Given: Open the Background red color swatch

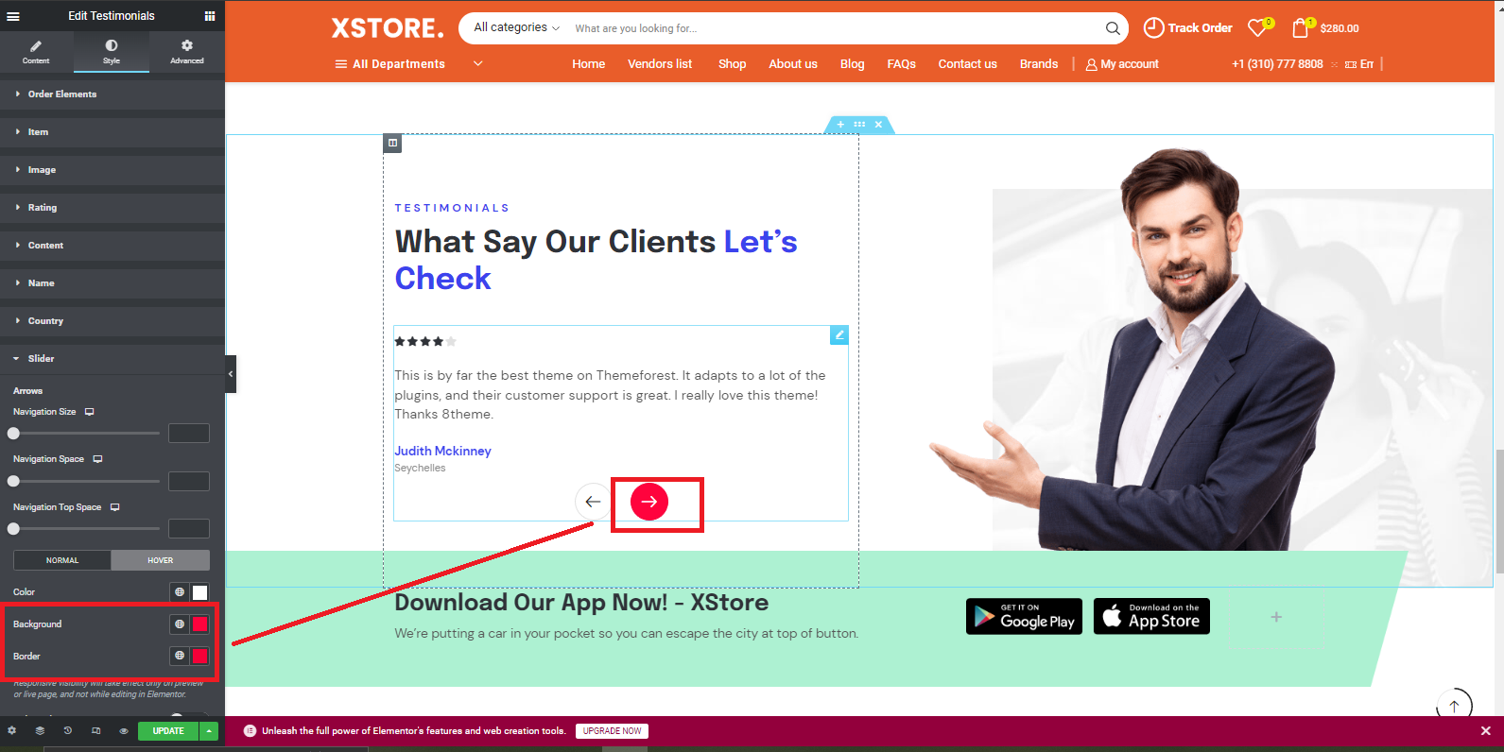Looking at the screenshot, I should pos(200,624).
